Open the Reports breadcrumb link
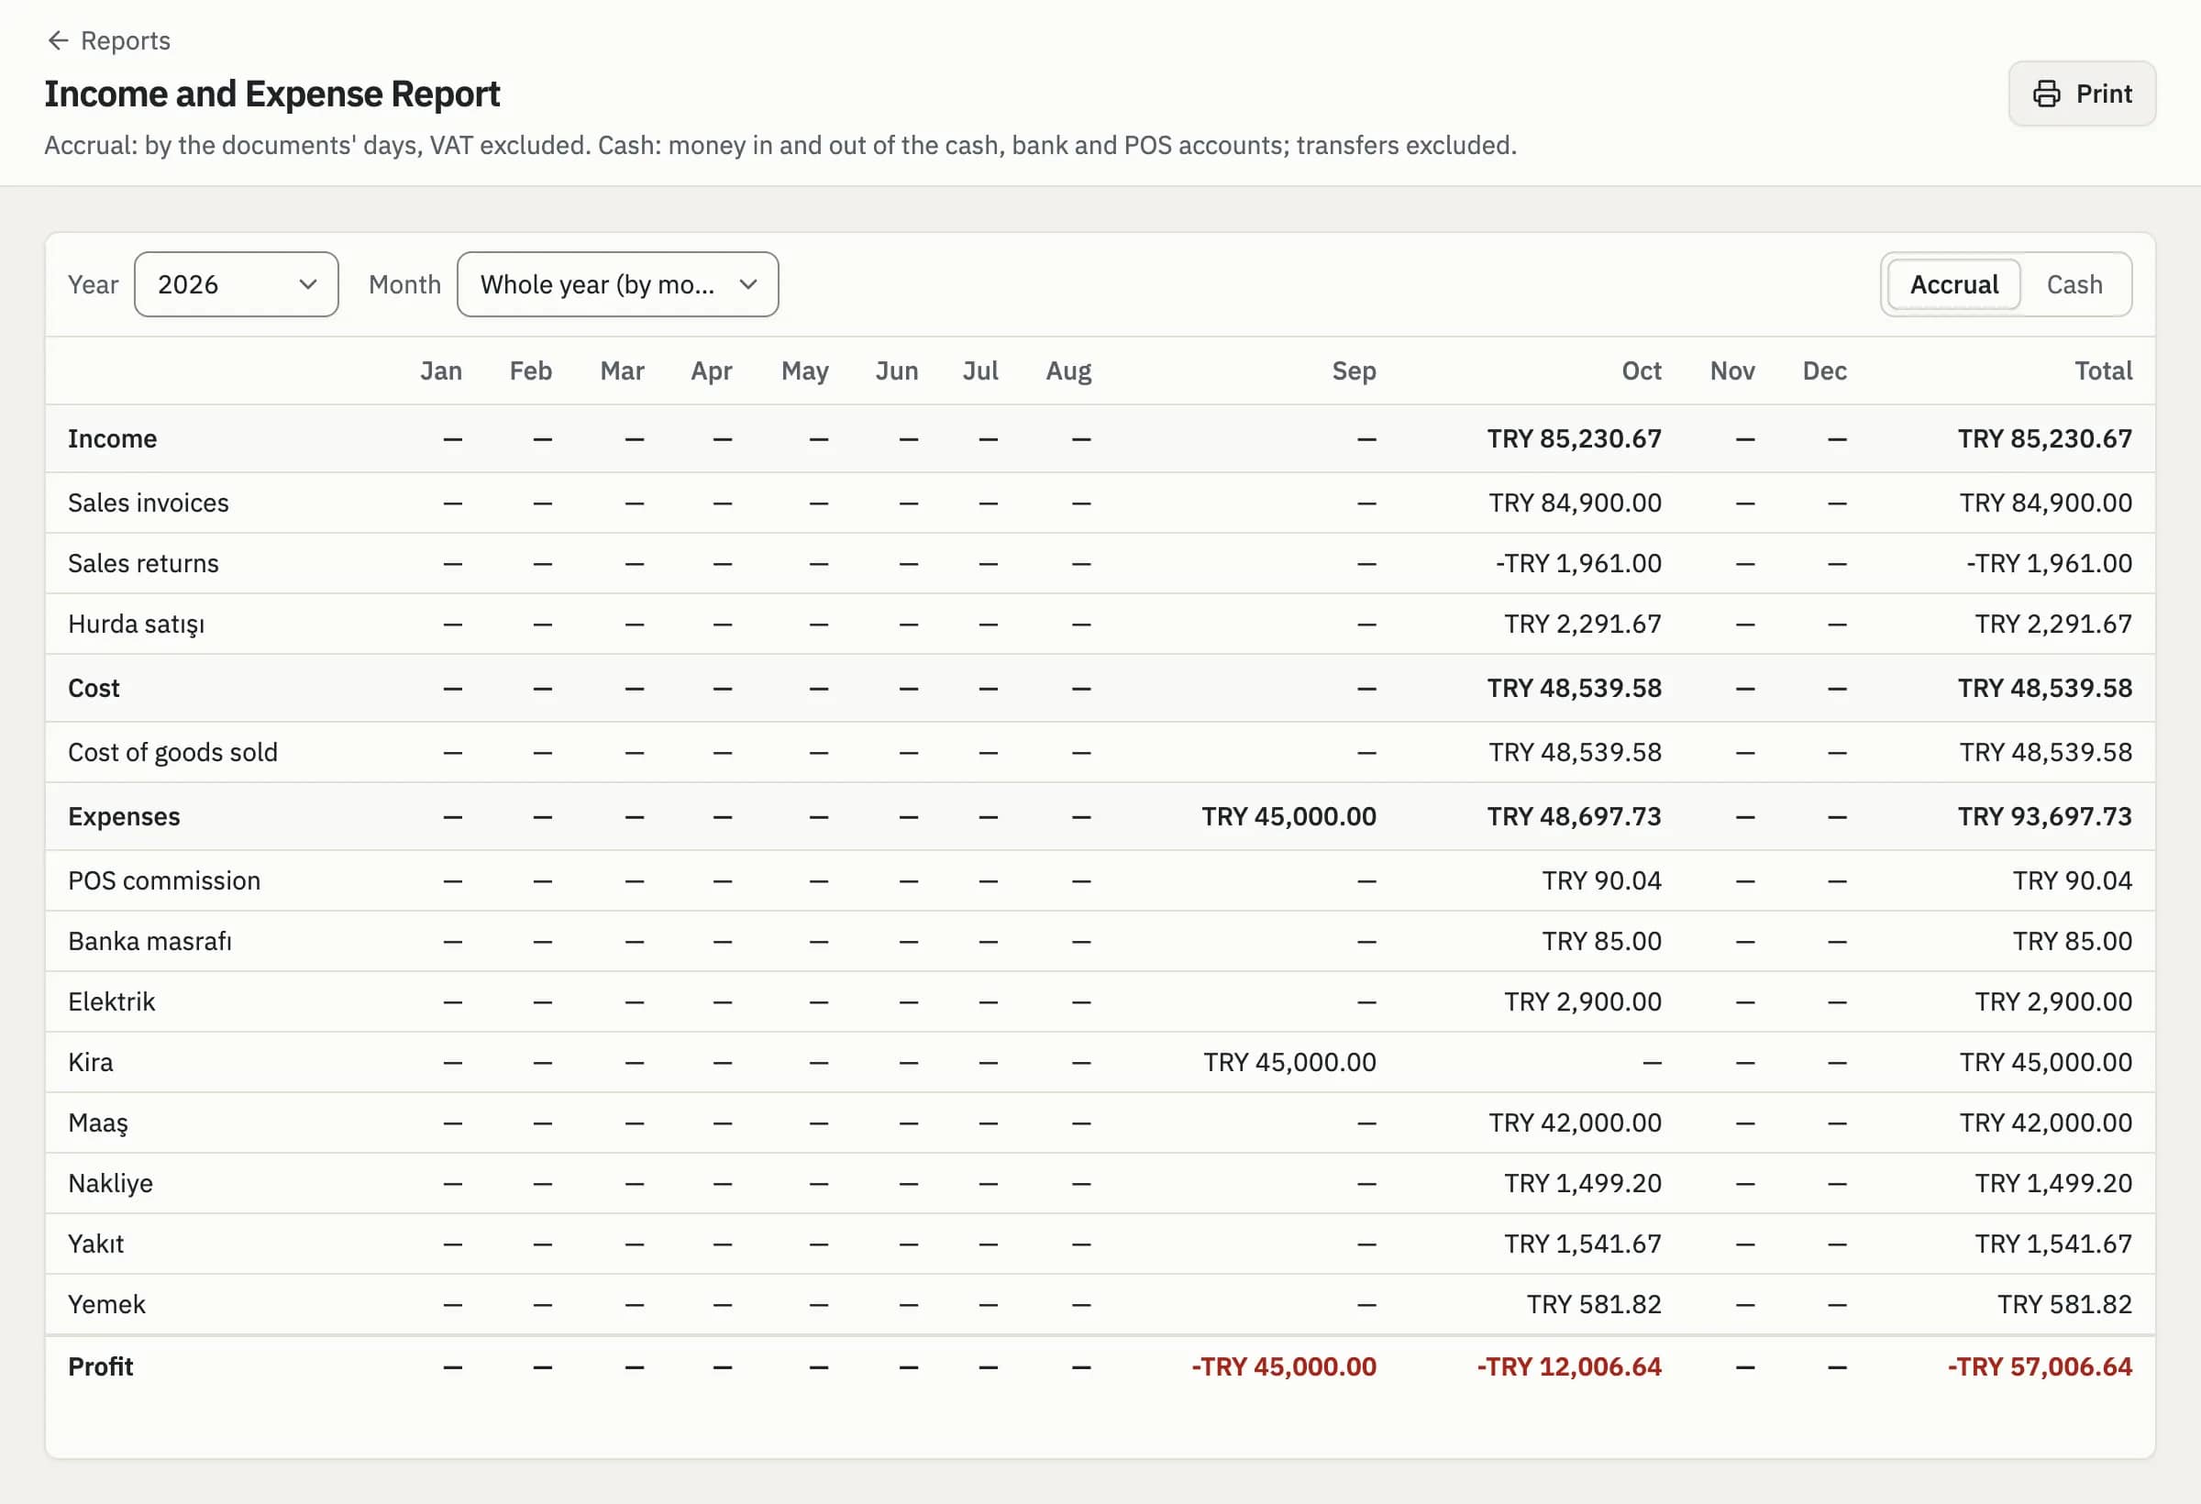This screenshot has width=2201, height=1504. [125, 40]
